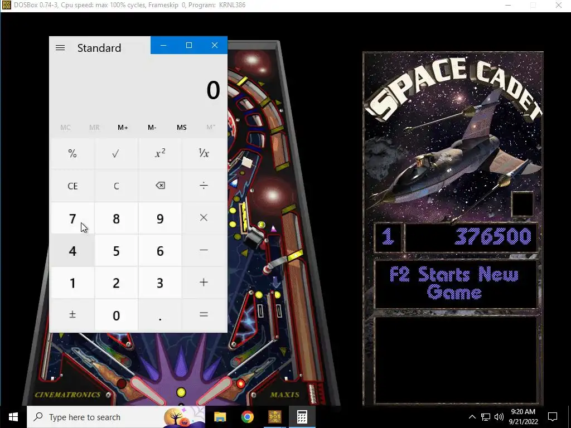
Task: Click the equals key
Action: click(x=204, y=315)
